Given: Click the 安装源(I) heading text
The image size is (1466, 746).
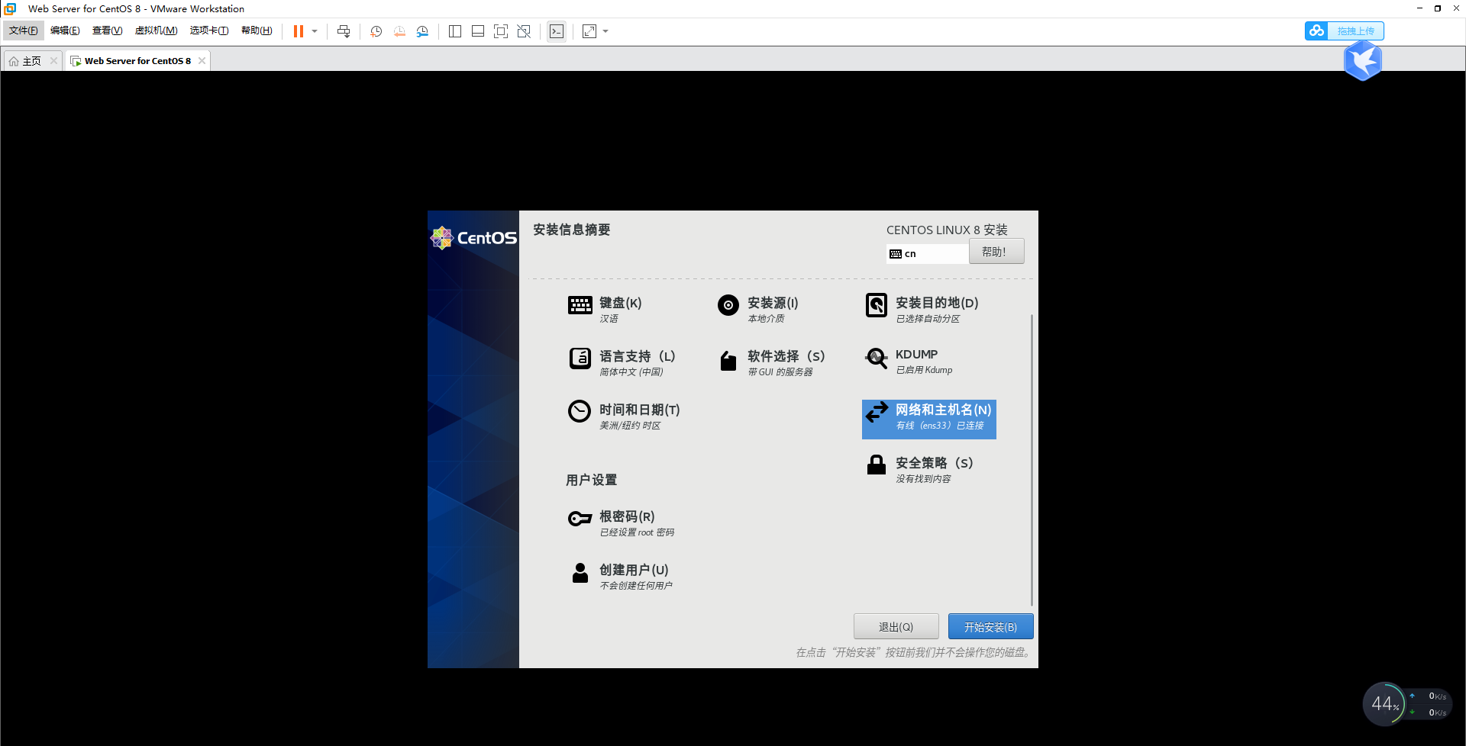Looking at the screenshot, I should point(773,303).
